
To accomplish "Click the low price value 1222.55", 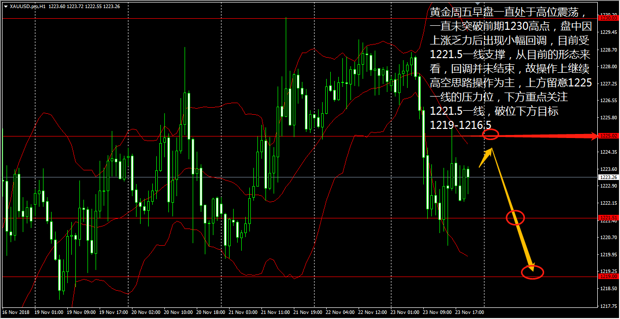I will (x=93, y=7).
